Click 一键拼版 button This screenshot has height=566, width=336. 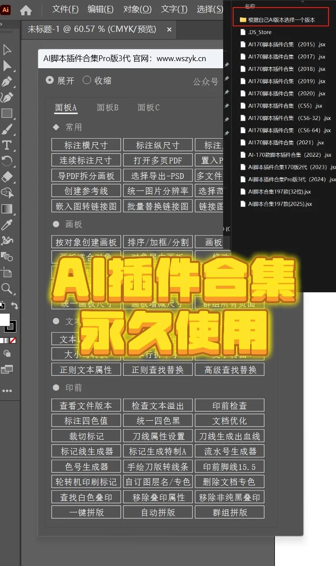(86, 512)
